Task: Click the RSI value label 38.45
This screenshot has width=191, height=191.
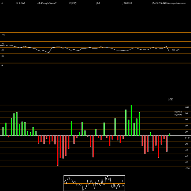Action: point(176,50)
